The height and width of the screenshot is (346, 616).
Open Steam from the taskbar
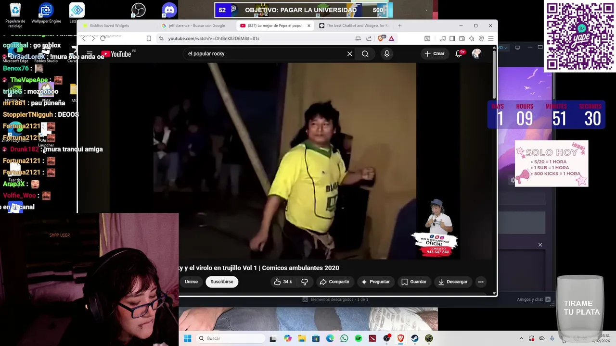point(415,338)
